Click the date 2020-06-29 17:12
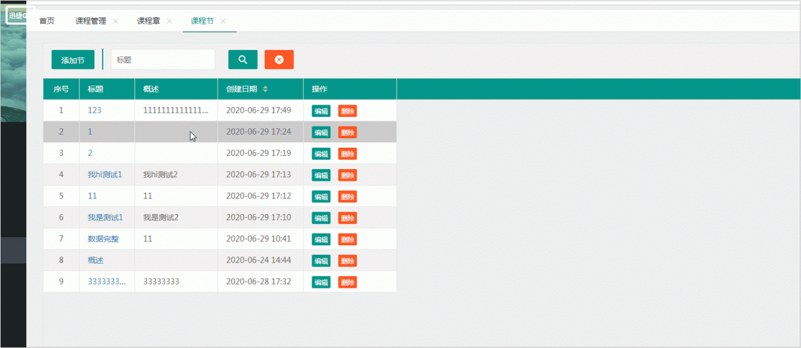This screenshot has width=801, height=348. [x=258, y=196]
